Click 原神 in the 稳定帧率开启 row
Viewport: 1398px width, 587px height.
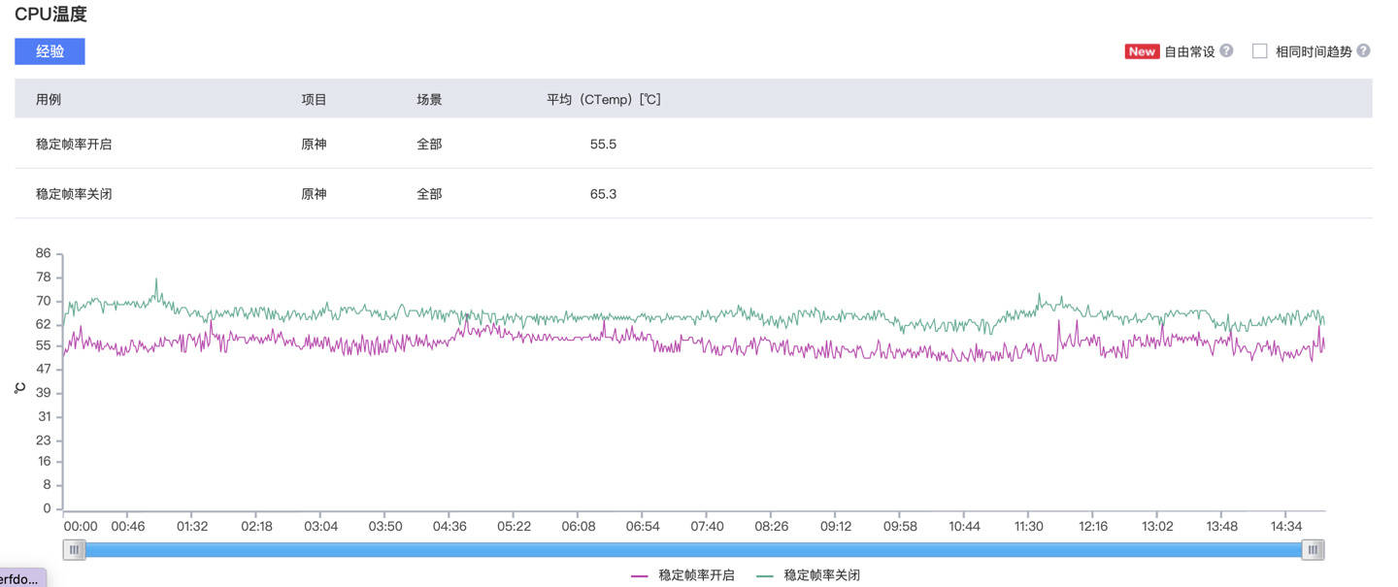[x=314, y=144]
